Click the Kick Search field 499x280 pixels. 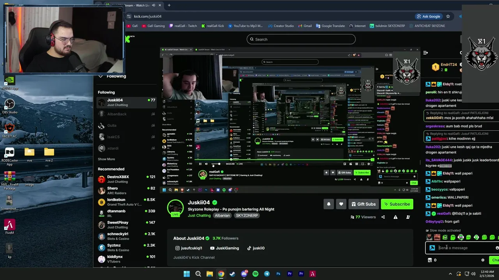[x=301, y=39]
